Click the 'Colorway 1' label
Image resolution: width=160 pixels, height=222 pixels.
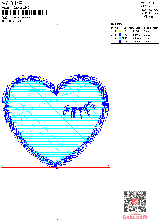pyautogui.click(x=15, y=21)
